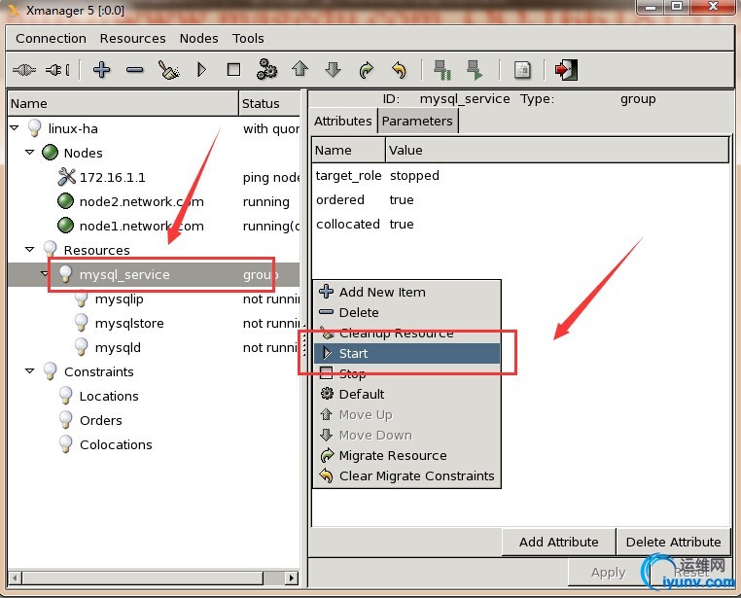Screen dimensions: 741x598
Task: Select the Colocations constraint item
Action: [x=116, y=444]
